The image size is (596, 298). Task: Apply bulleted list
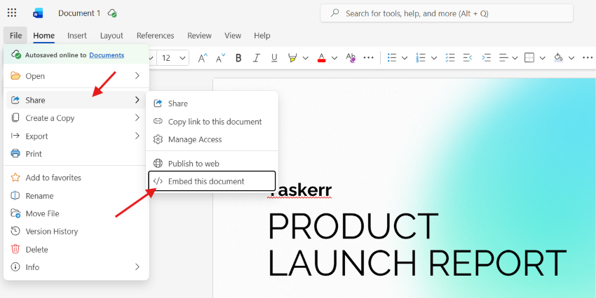click(x=392, y=58)
